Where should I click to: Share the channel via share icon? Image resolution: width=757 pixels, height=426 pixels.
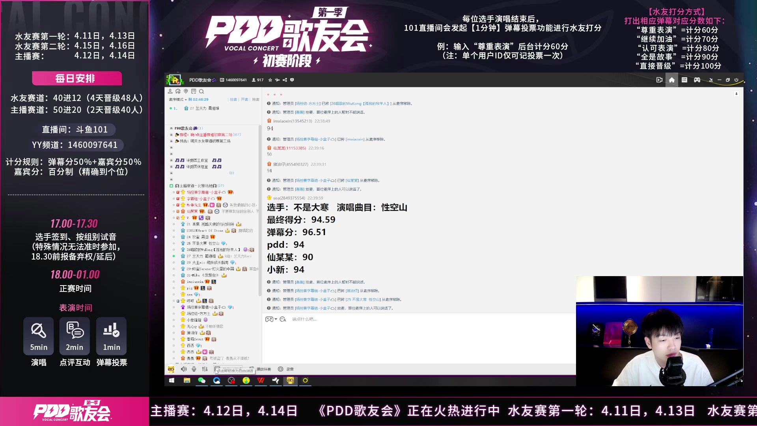(285, 80)
